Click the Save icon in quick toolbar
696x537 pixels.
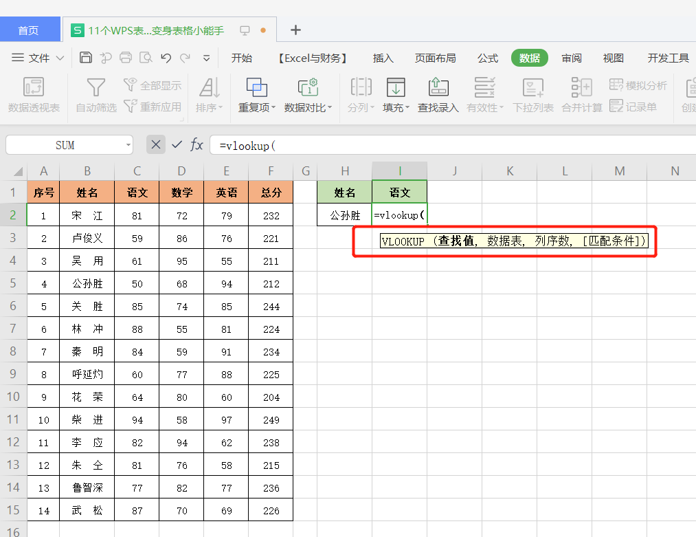click(86, 58)
